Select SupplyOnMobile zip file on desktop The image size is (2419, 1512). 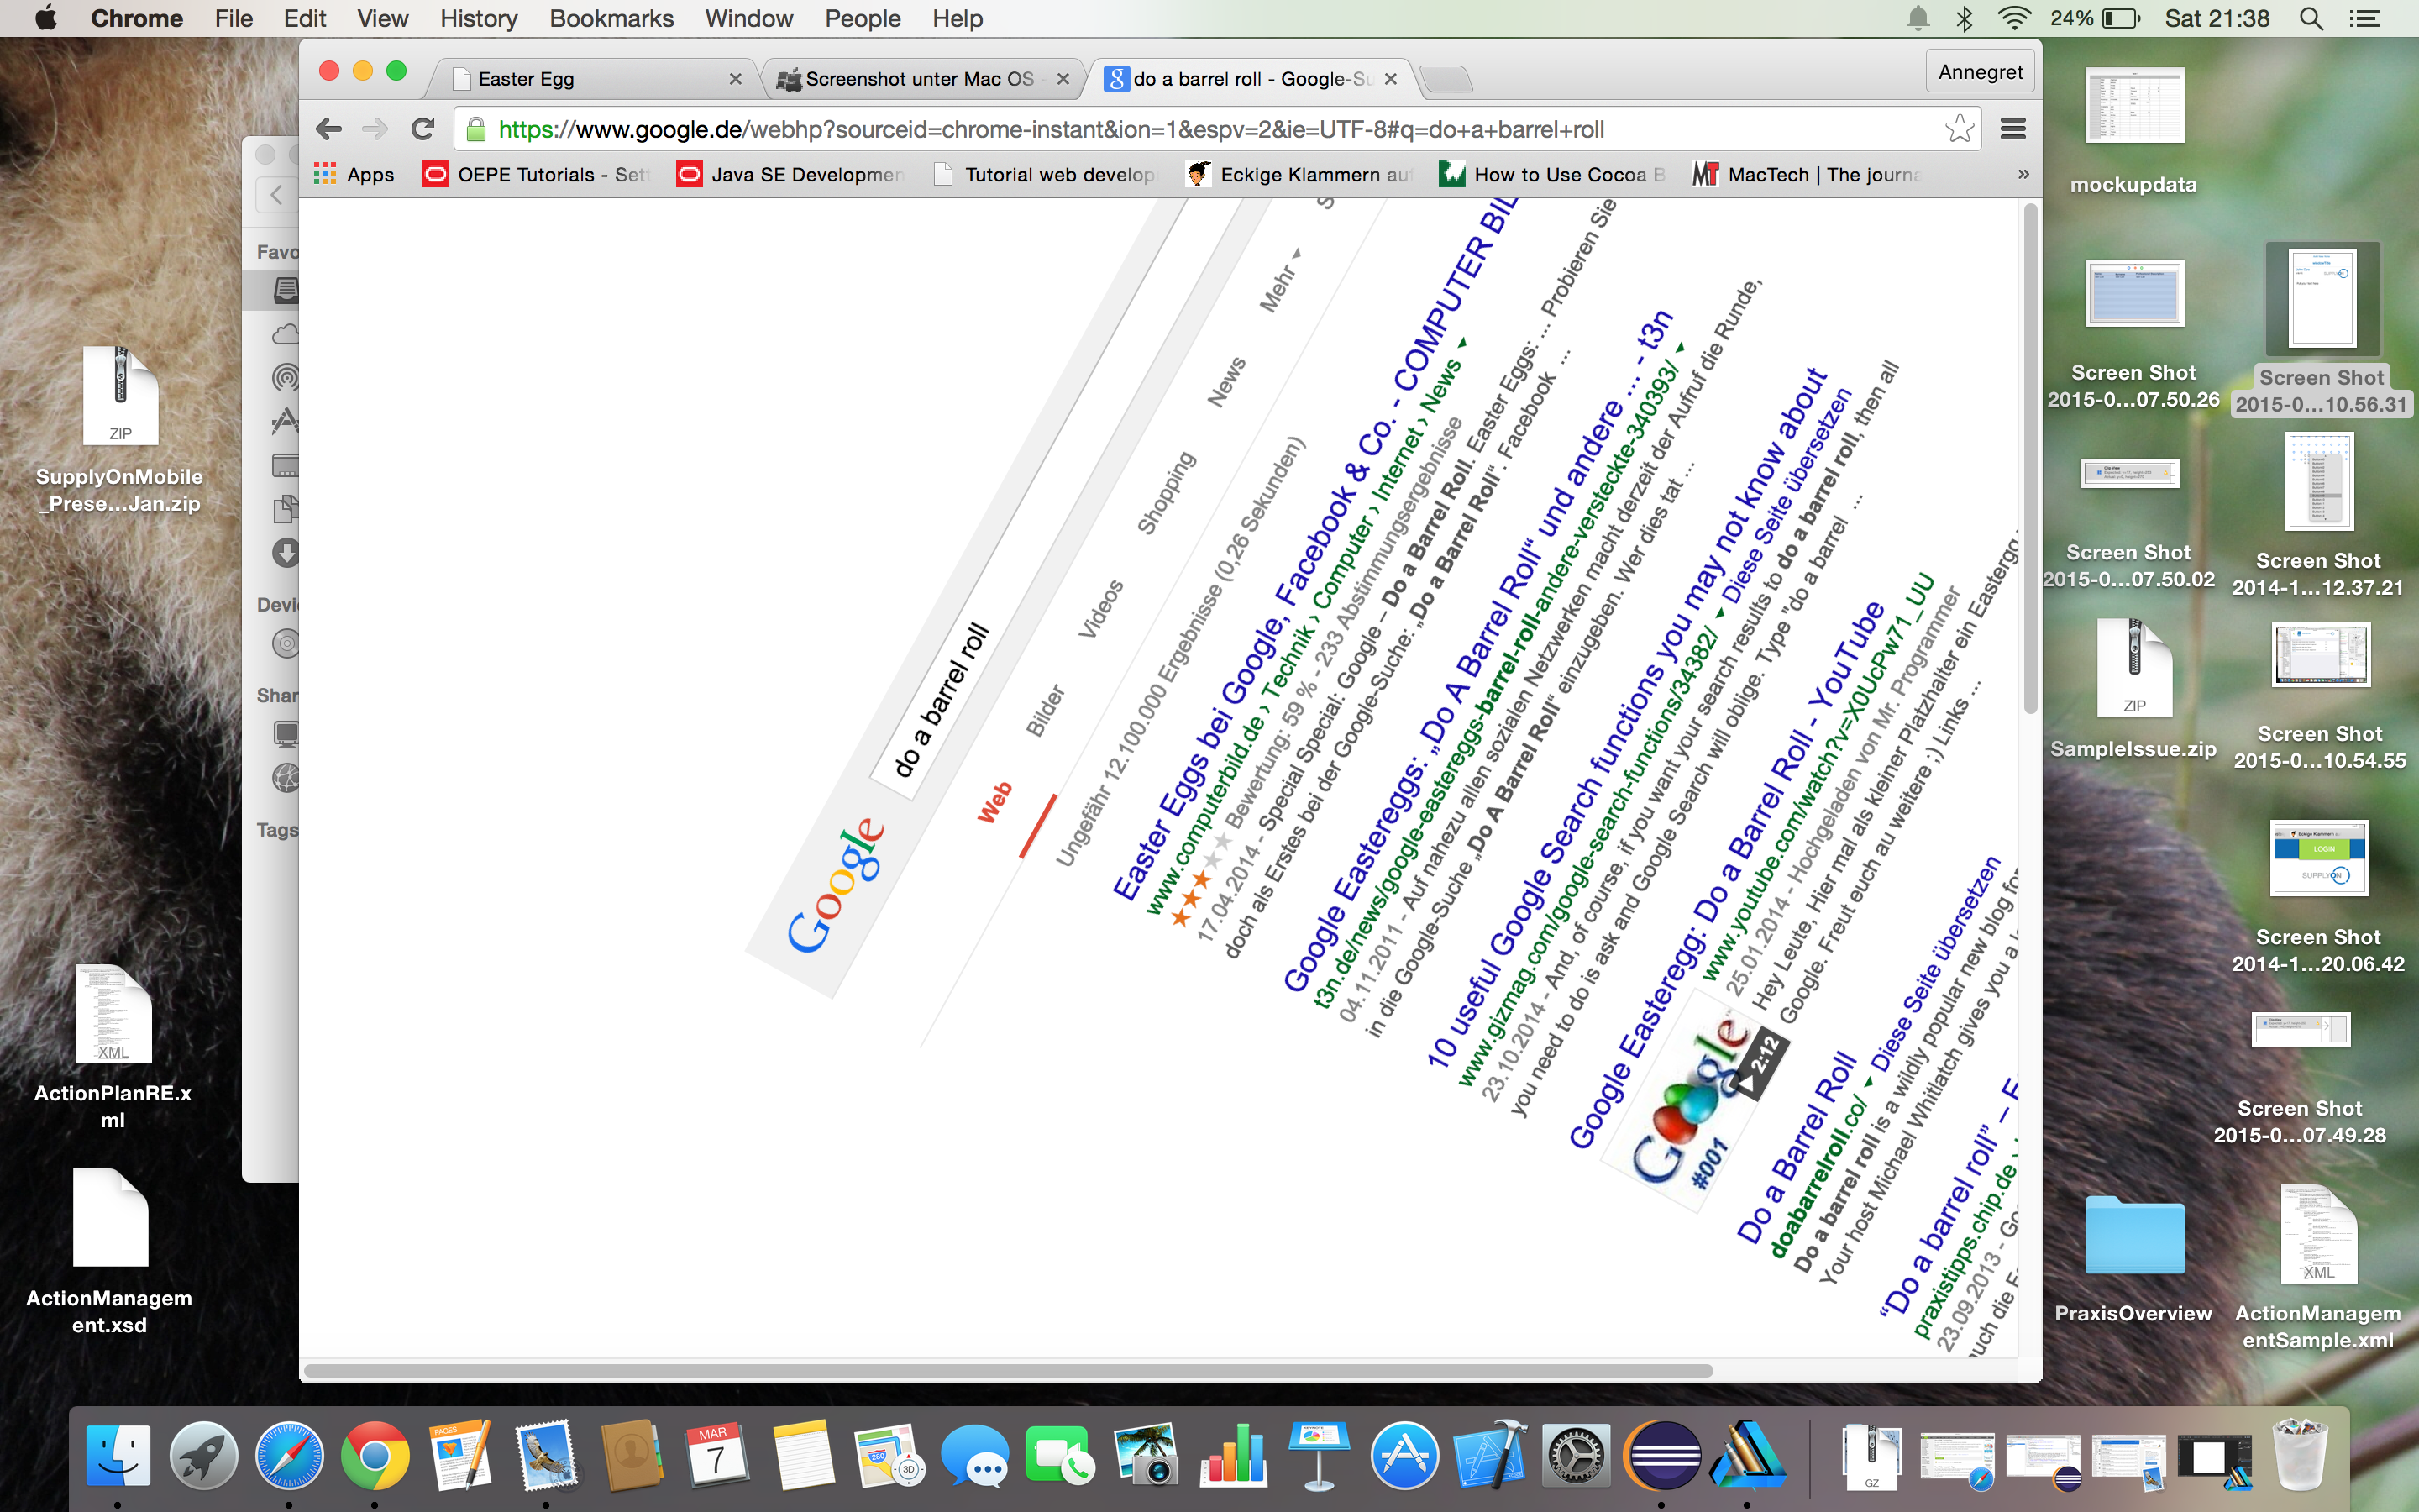coord(120,430)
